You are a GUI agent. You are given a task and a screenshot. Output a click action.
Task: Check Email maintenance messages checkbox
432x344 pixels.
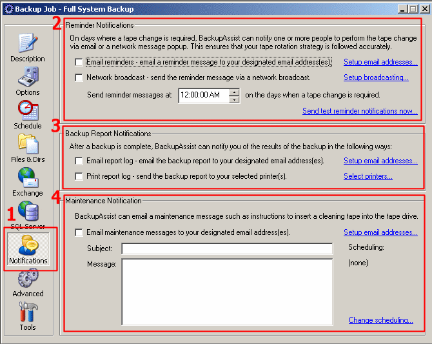click(79, 232)
